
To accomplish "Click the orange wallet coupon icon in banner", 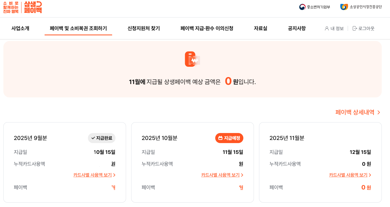I will [x=192, y=59].
